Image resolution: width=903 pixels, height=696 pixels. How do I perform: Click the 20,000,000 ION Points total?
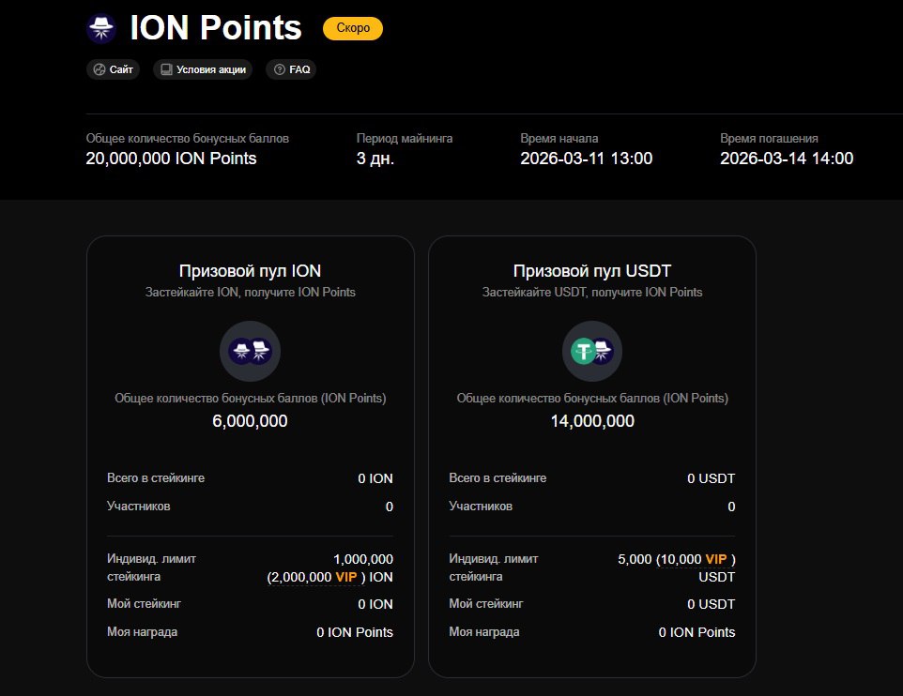coord(171,159)
